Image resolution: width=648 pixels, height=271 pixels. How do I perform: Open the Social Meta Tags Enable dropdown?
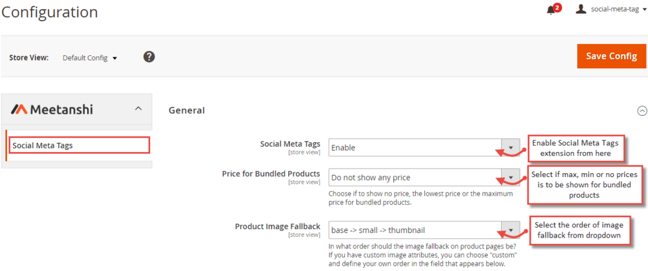pyautogui.click(x=424, y=147)
